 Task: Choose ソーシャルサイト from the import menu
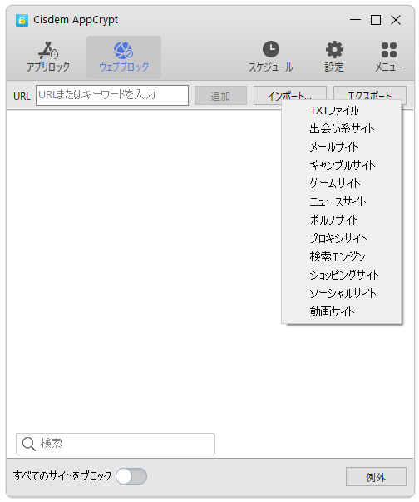click(x=342, y=293)
